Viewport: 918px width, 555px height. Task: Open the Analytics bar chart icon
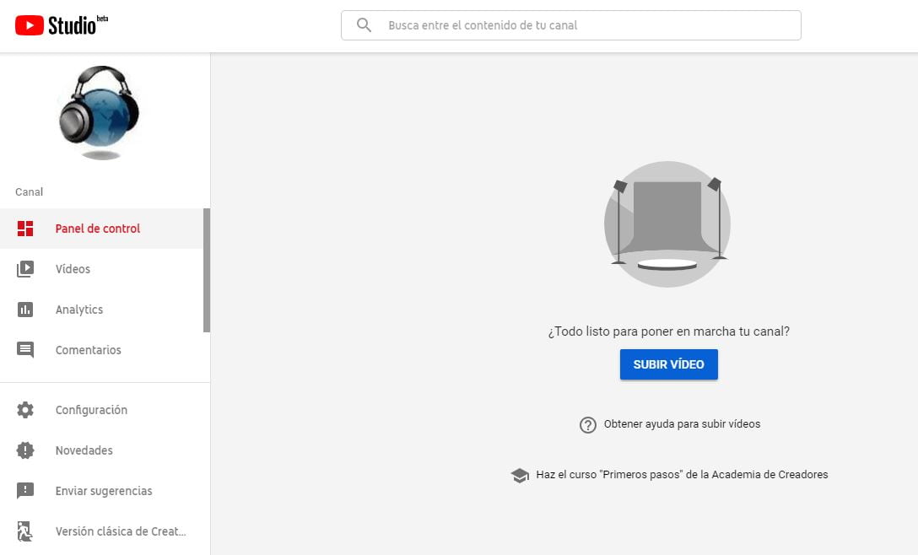click(x=25, y=310)
